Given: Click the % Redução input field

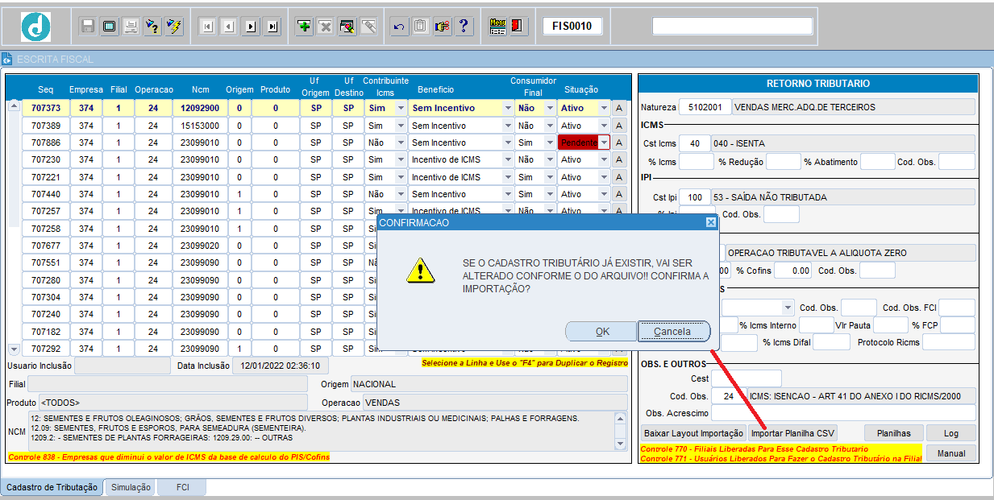Looking at the screenshot, I should coord(782,162).
